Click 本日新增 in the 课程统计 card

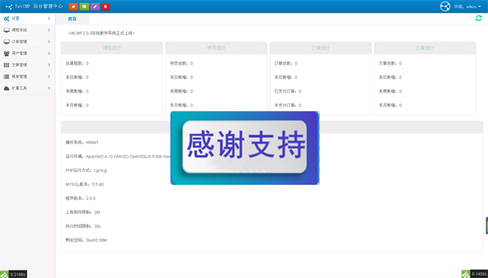[77, 77]
